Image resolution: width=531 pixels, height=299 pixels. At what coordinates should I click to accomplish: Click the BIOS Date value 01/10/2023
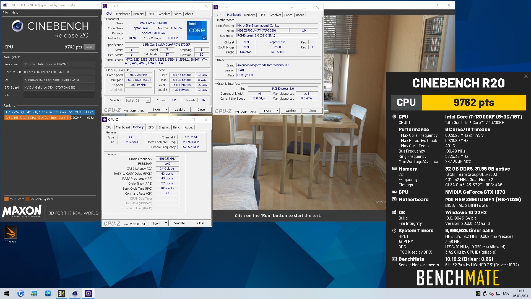277,75
